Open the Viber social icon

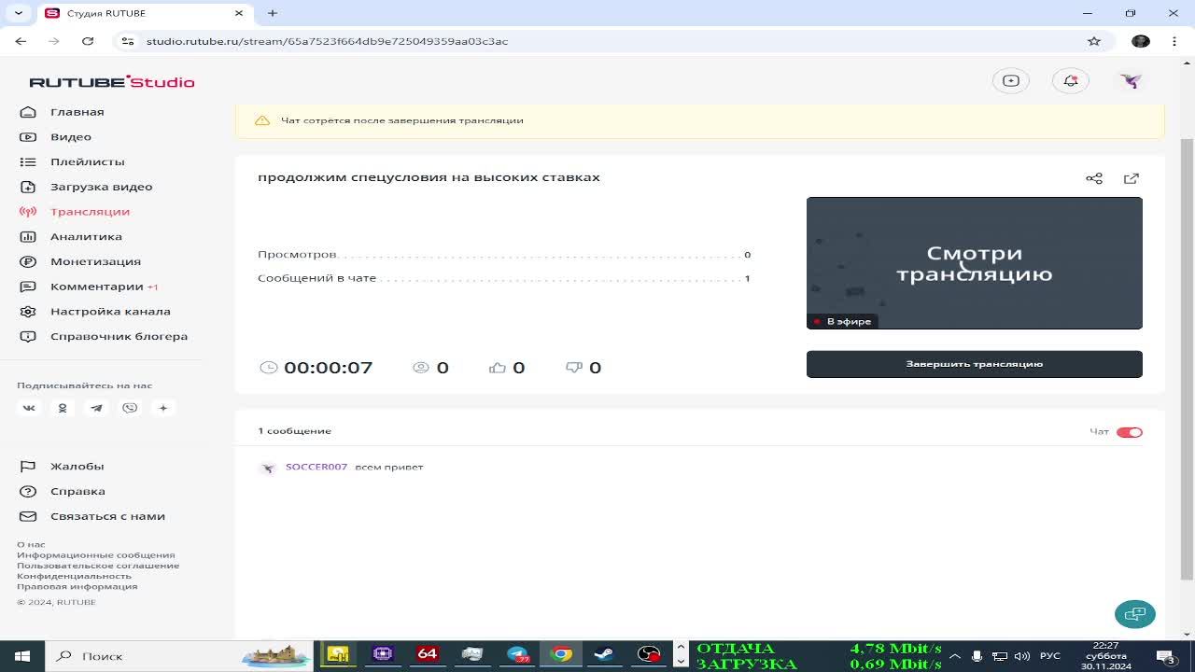(130, 408)
